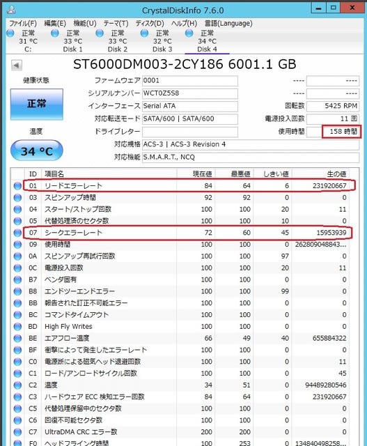Click the シリアルナンバー field WCT0Z5S8
This screenshot has height=446, width=367.
pyautogui.click(x=190, y=93)
